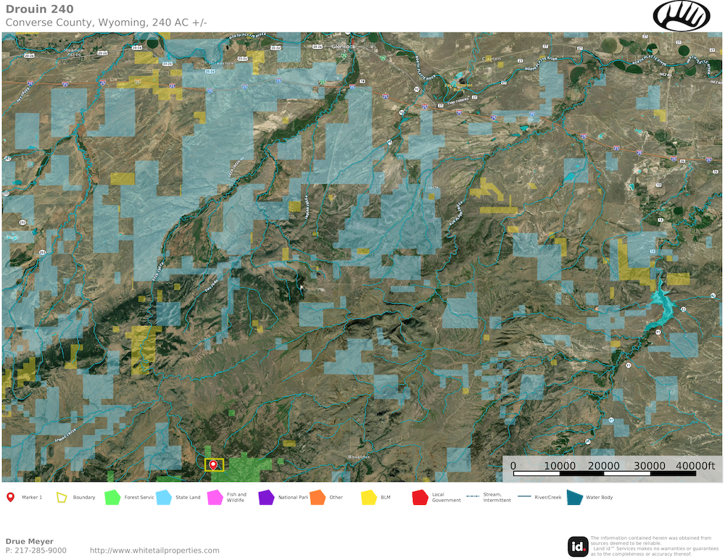725x560 pixels.
Task: Select the red Local Government legend swatch
Action: point(420,498)
